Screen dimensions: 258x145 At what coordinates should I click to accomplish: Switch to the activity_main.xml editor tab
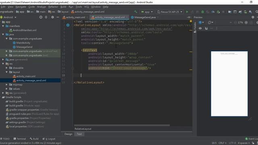75,17
